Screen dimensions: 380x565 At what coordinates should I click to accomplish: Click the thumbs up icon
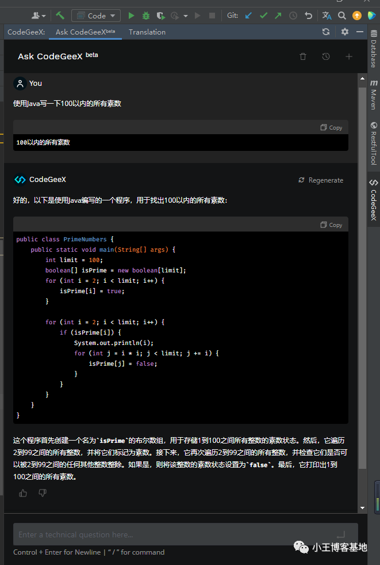click(23, 493)
